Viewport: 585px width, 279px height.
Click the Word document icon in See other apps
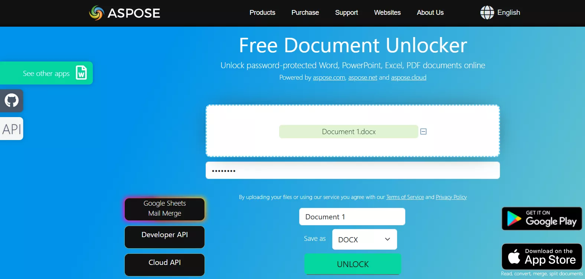pyautogui.click(x=81, y=73)
